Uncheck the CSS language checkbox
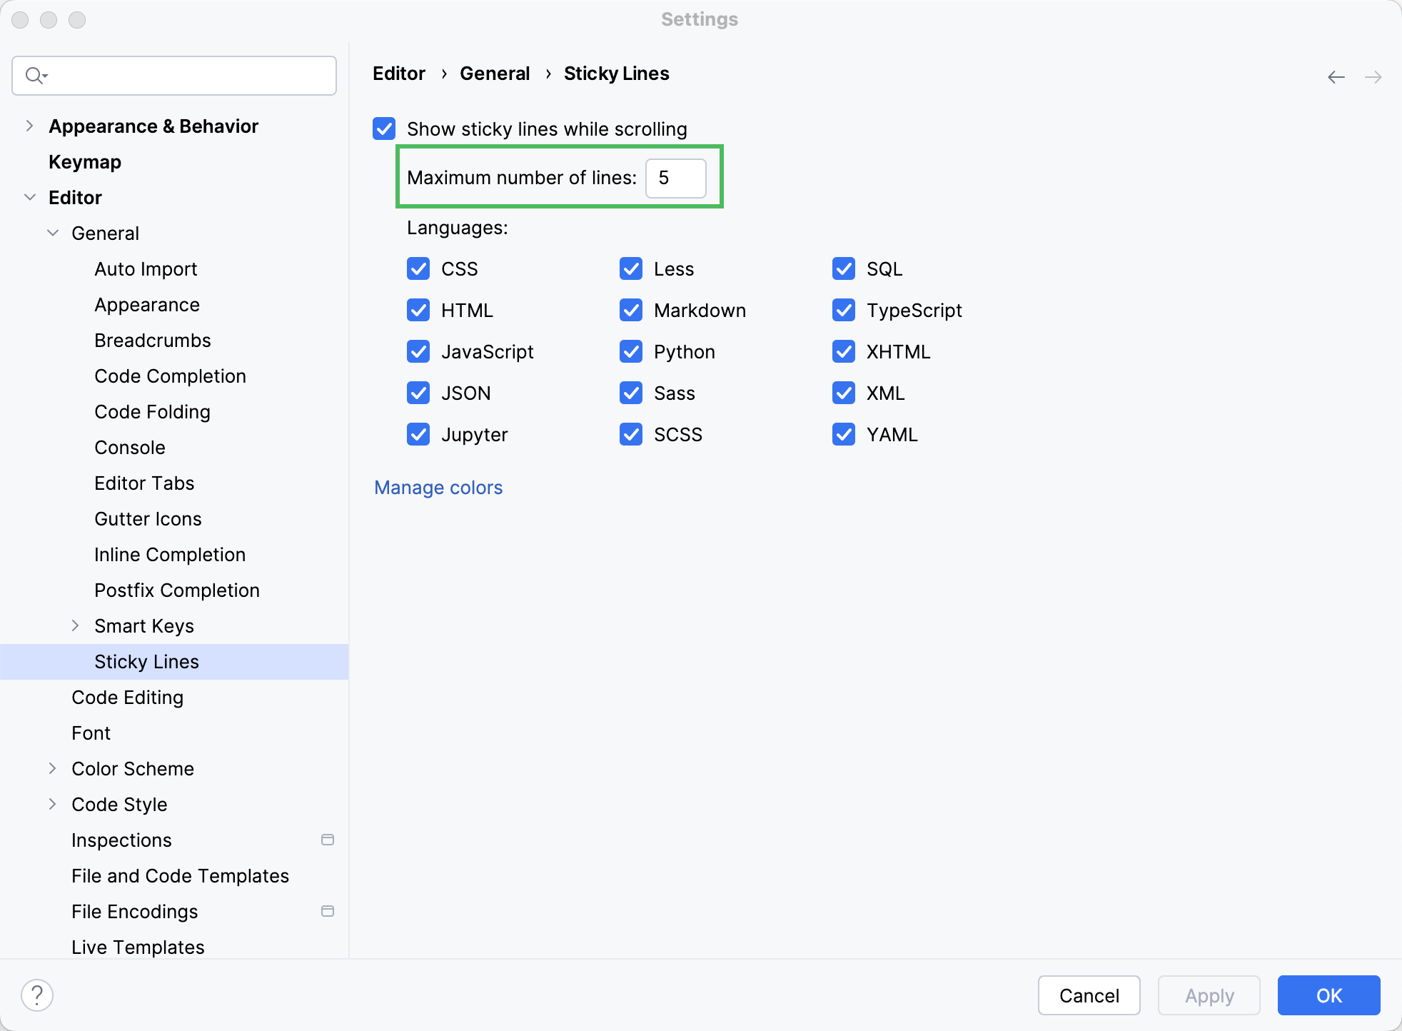 418,269
